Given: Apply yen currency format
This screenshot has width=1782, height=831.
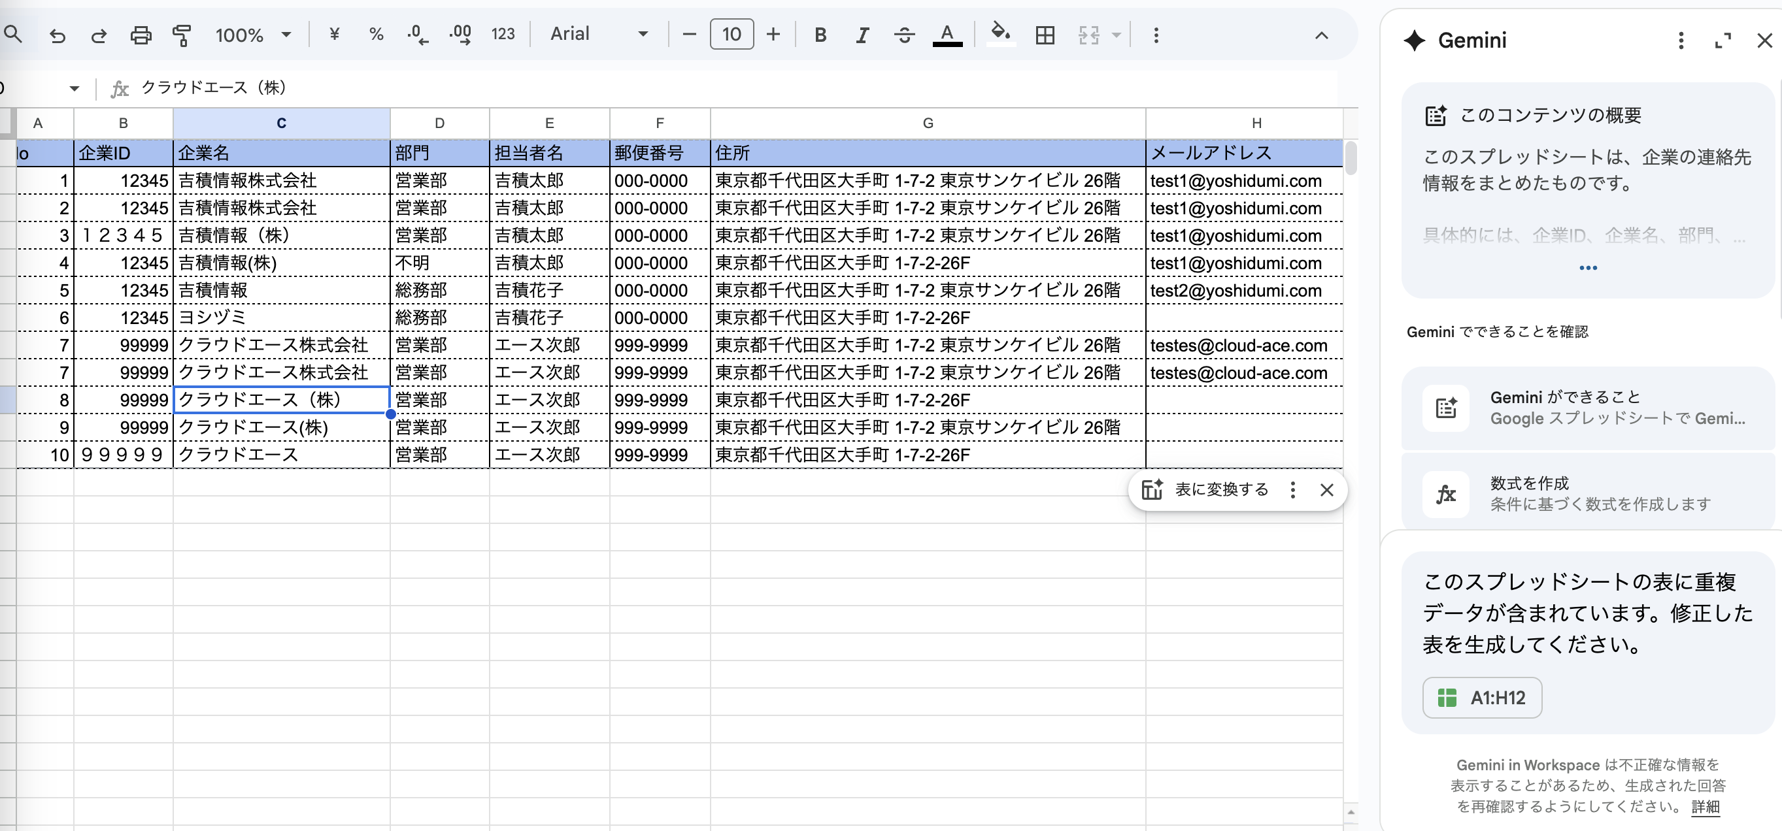Looking at the screenshot, I should tap(334, 34).
